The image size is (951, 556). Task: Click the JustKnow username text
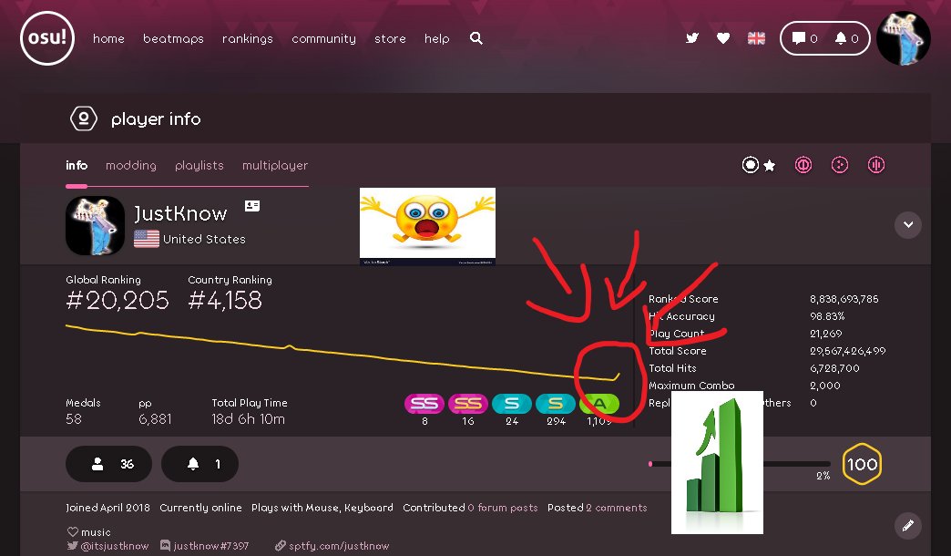pos(180,213)
